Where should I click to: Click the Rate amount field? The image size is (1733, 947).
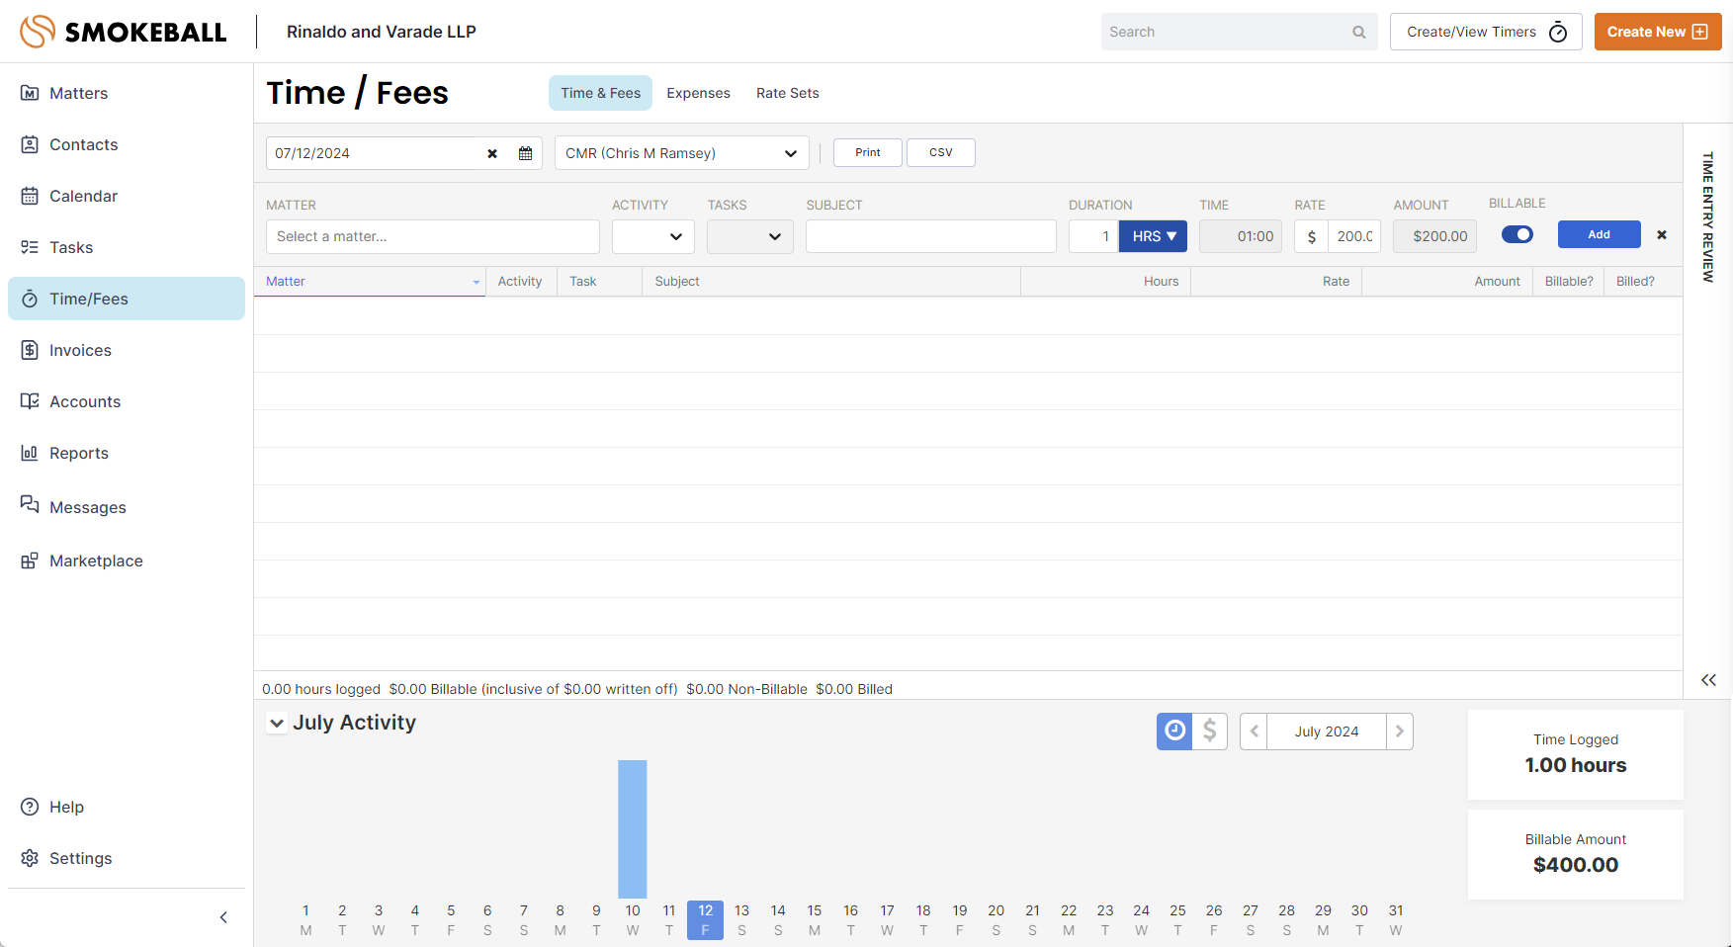1353,236
